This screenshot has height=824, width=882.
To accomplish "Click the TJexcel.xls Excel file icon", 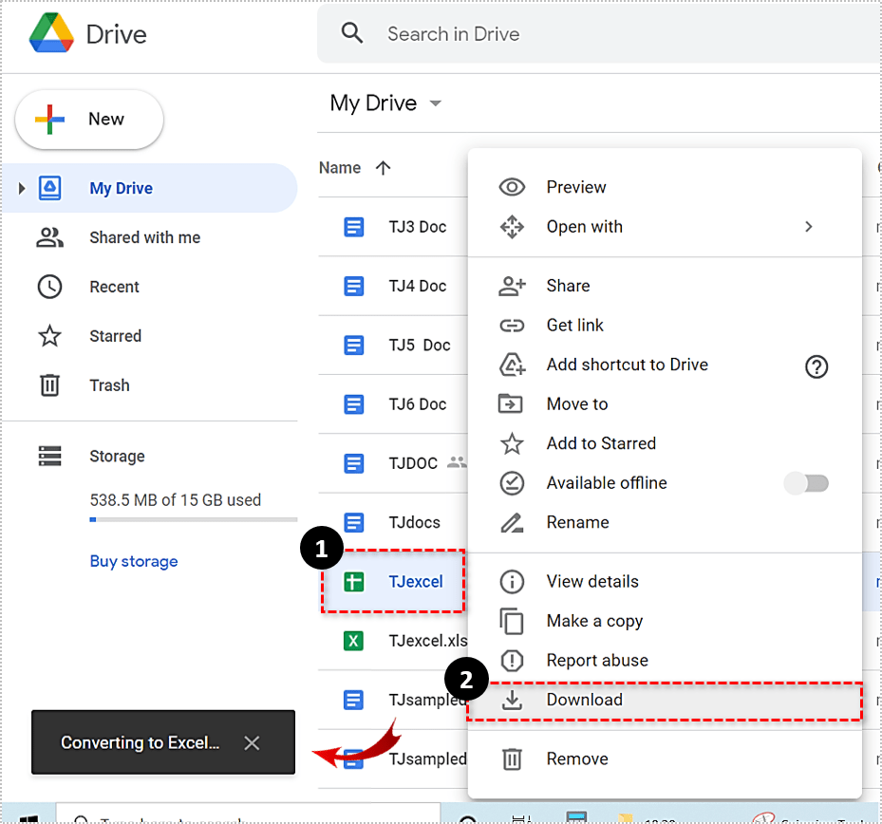I will pos(353,641).
